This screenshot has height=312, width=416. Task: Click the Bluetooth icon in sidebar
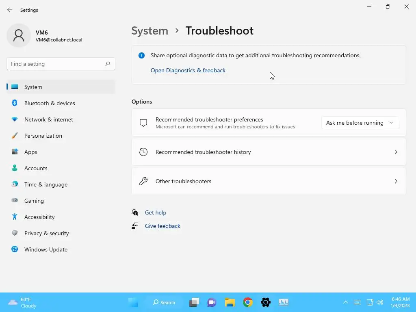[x=15, y=103]
